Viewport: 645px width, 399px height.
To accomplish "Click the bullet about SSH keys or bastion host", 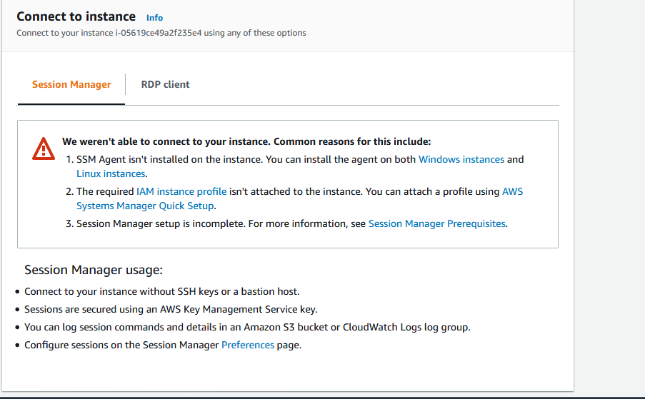I will 161,291.
